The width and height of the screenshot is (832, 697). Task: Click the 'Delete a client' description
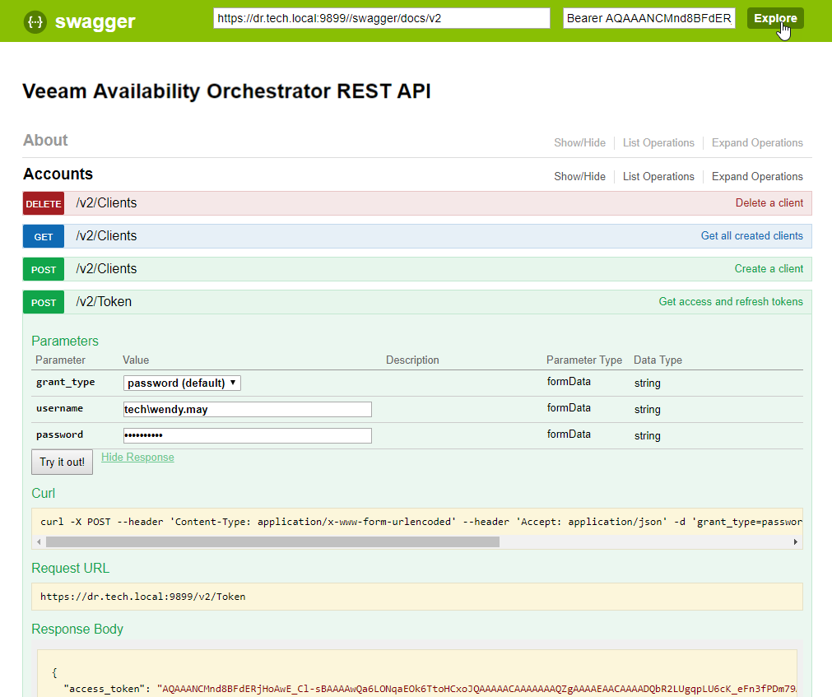click(769, 203)
